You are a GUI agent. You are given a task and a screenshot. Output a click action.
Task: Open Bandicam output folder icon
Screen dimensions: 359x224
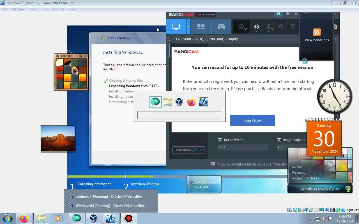[287, 14]
